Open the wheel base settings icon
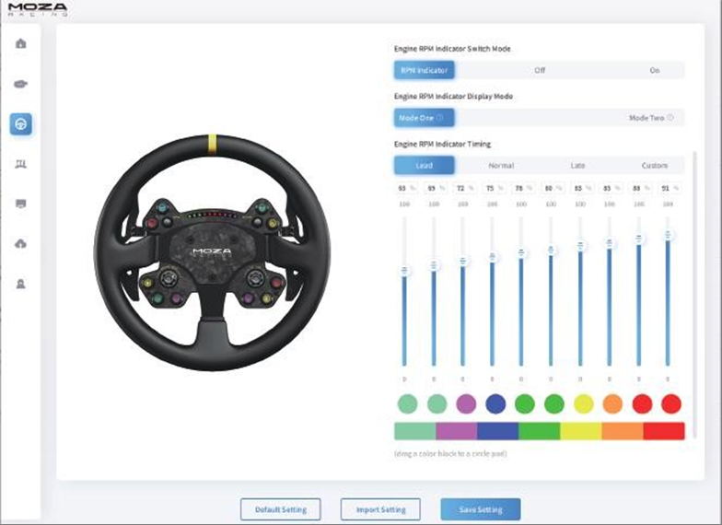722x525 pixels. 20,84
